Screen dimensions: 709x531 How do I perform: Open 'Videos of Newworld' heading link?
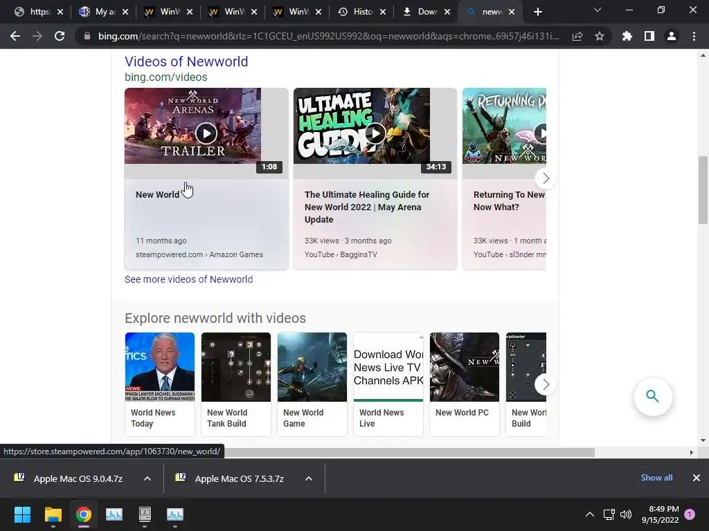[x=186, y=62]
